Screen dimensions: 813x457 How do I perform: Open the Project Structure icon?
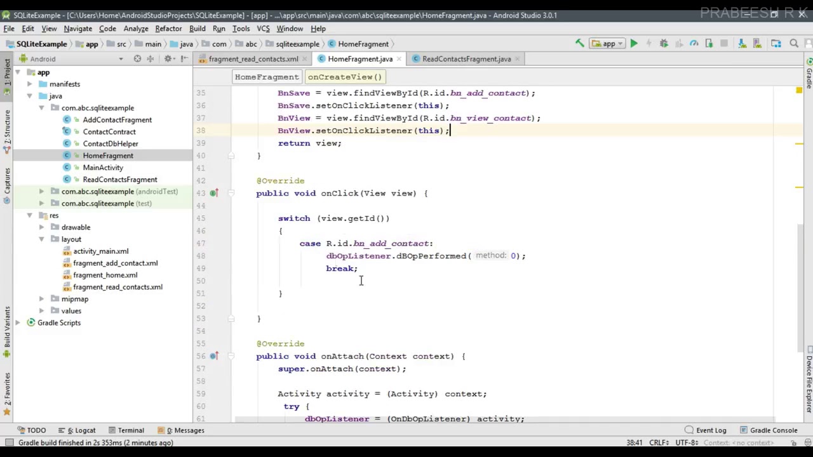pos(776,44)
